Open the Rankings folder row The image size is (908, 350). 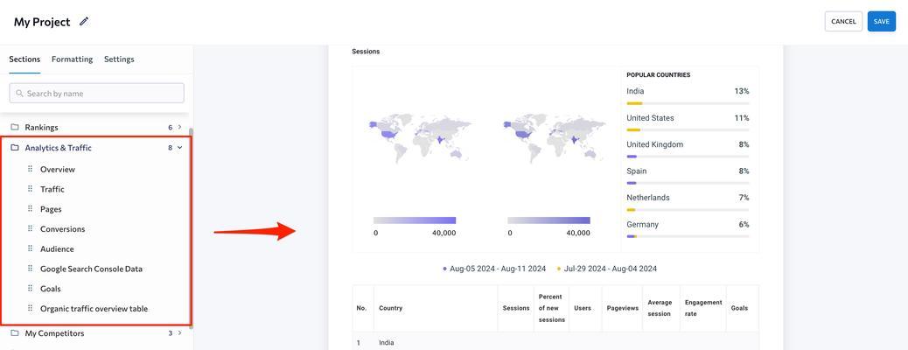coord(97,127)
